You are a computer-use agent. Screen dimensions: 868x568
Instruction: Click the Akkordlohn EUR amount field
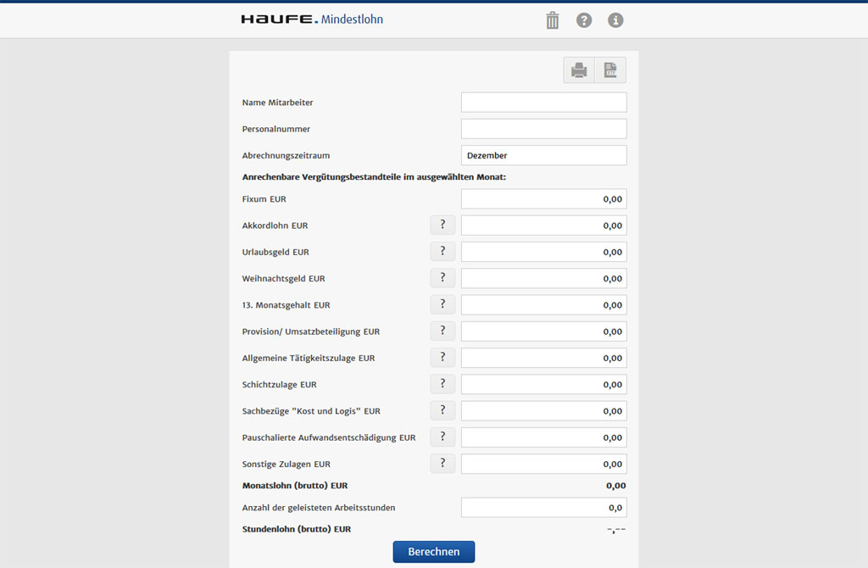[x=543, y=226]
